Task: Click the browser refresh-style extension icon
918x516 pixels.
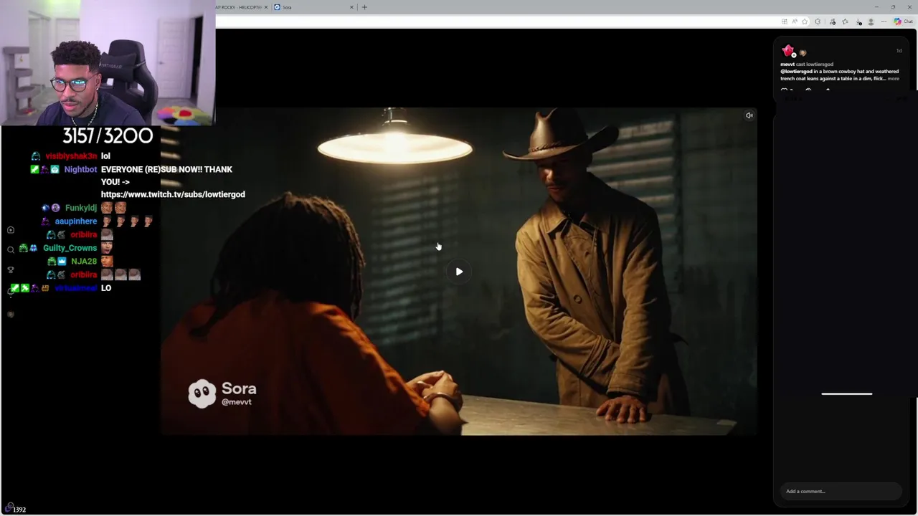Action: [818, 21]
